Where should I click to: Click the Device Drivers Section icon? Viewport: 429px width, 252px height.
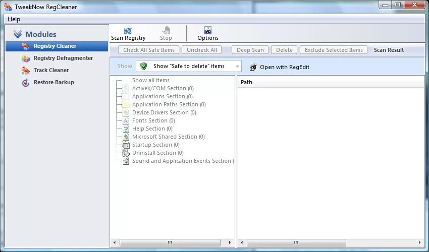pyautogui.click(x=126, y=112)
